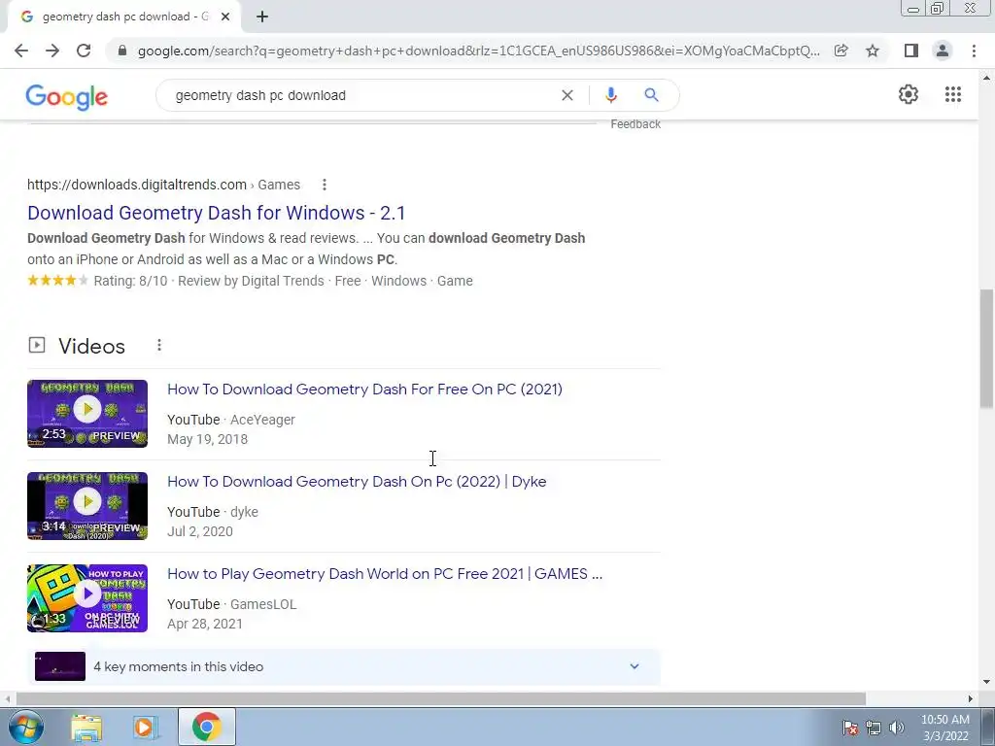Submit search with magnifier icon
This screenshot has width=995, height=746.
pyautogui.click(x=651, y=95)
